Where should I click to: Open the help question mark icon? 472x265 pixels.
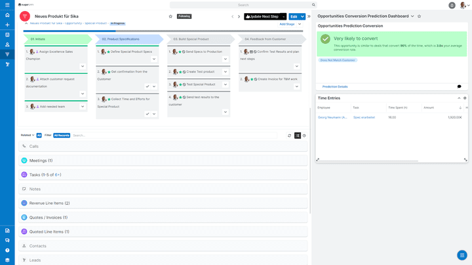(7, 250)
